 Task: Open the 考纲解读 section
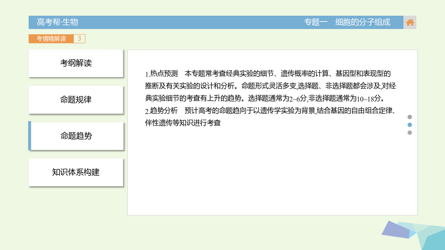(x=76, y=63)
